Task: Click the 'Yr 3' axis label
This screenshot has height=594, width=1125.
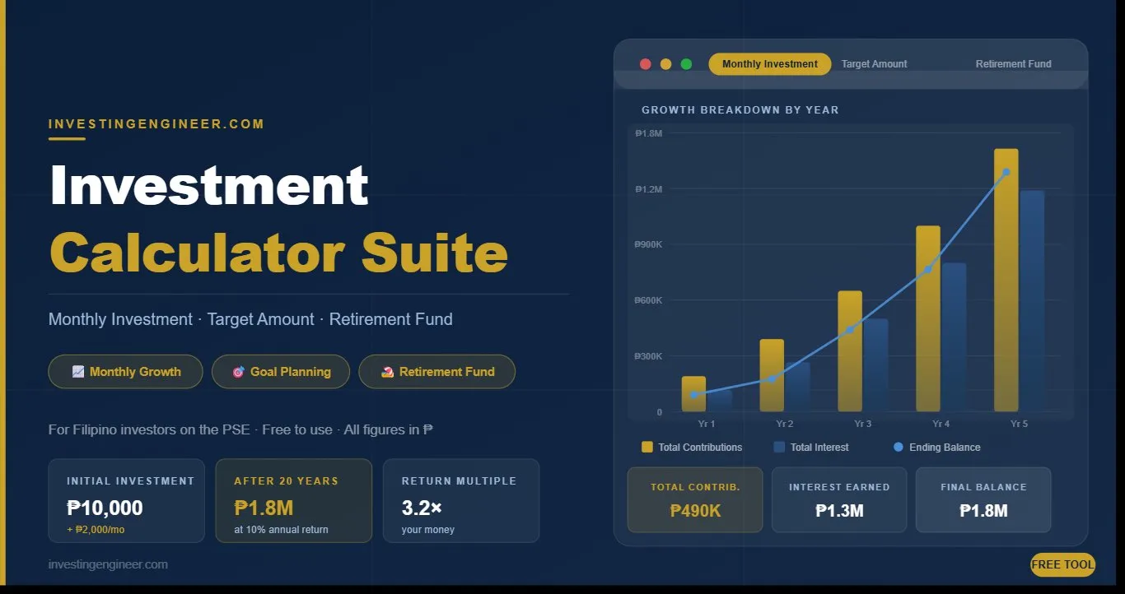Action: (x=862, y=424)
